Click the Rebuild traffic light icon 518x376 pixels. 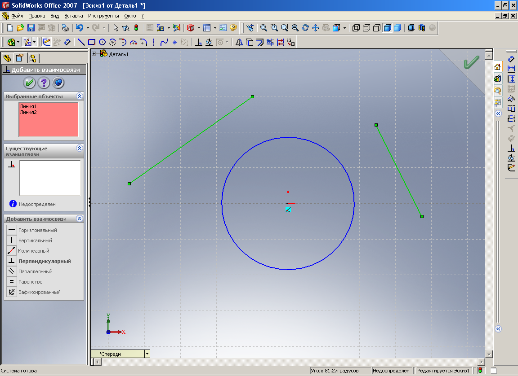[x=136, y=28]
